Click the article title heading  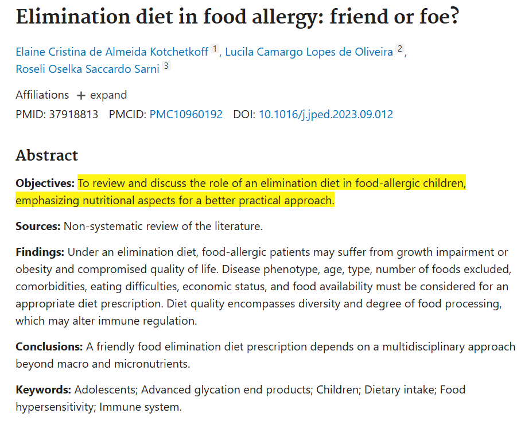pos(238,17)
